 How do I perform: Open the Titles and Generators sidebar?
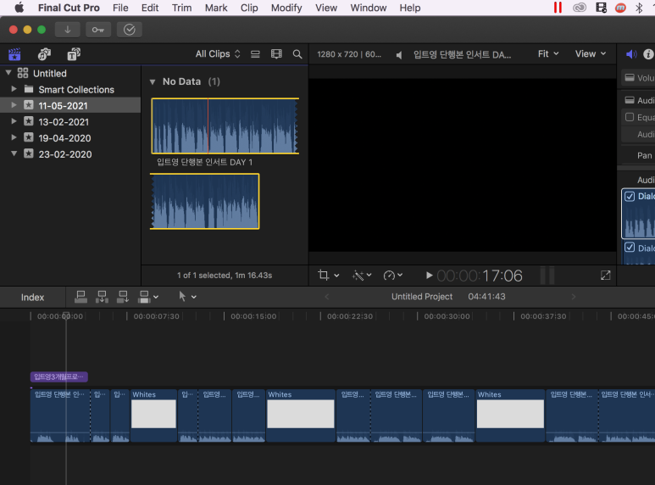coord(74,54)
